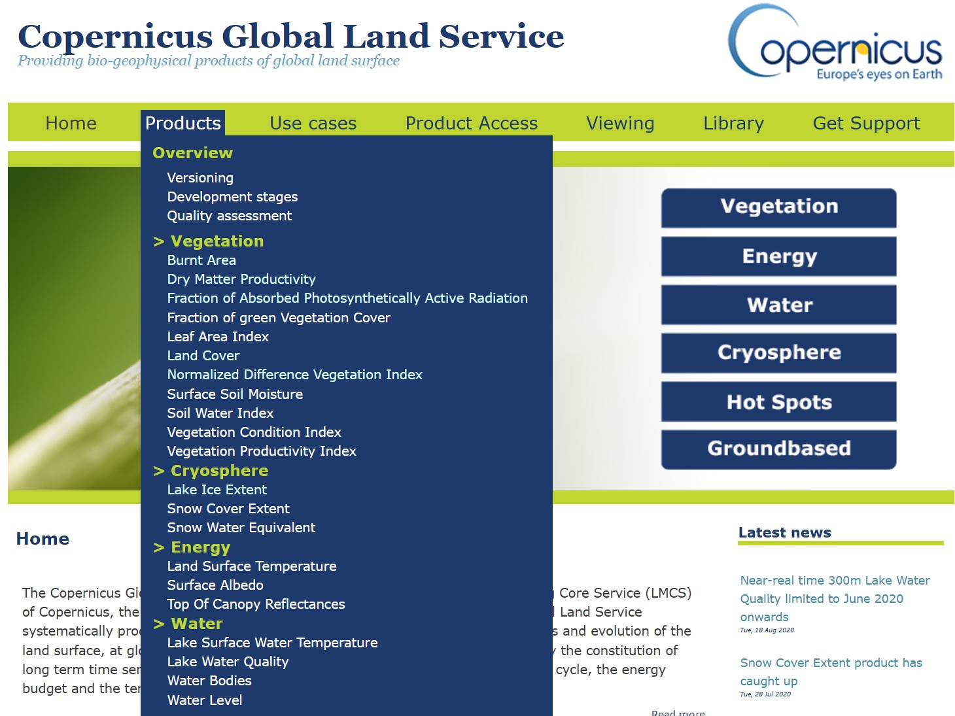Click the Hot Spots banner button
Viewport: 955px width, 716px height.
click(x=778, y=401)
